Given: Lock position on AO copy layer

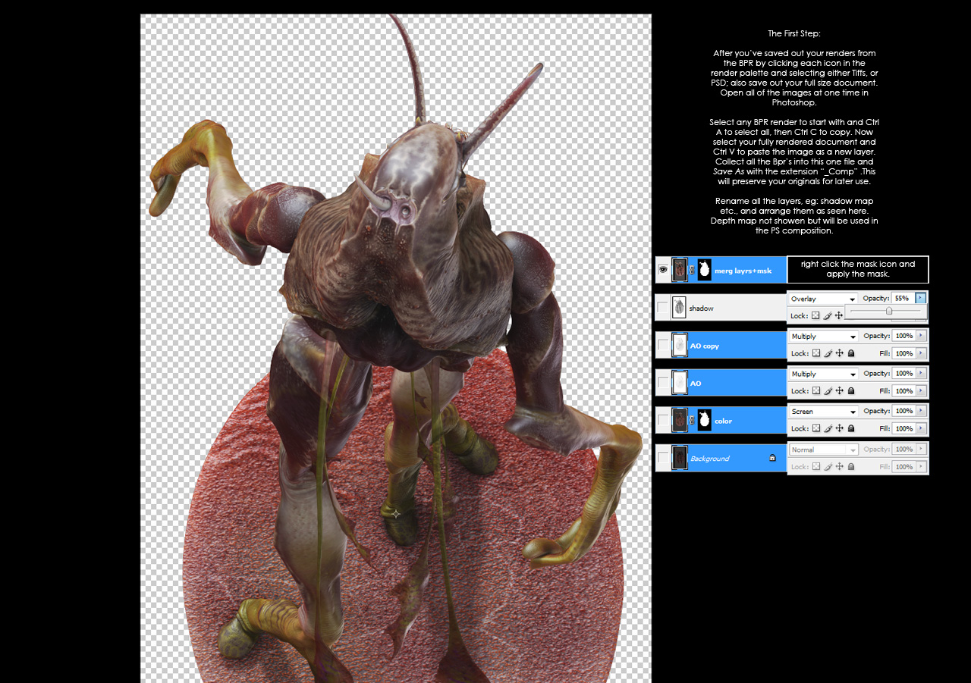Looking at the screenshot, I should [840, 353].
